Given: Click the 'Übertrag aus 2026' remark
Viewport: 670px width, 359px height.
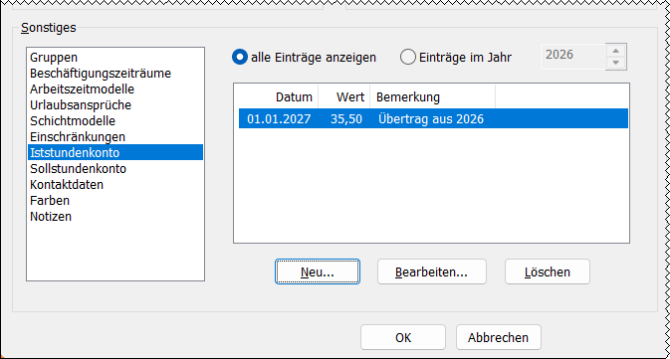Looking at the screenshot, I should point(431,118).
